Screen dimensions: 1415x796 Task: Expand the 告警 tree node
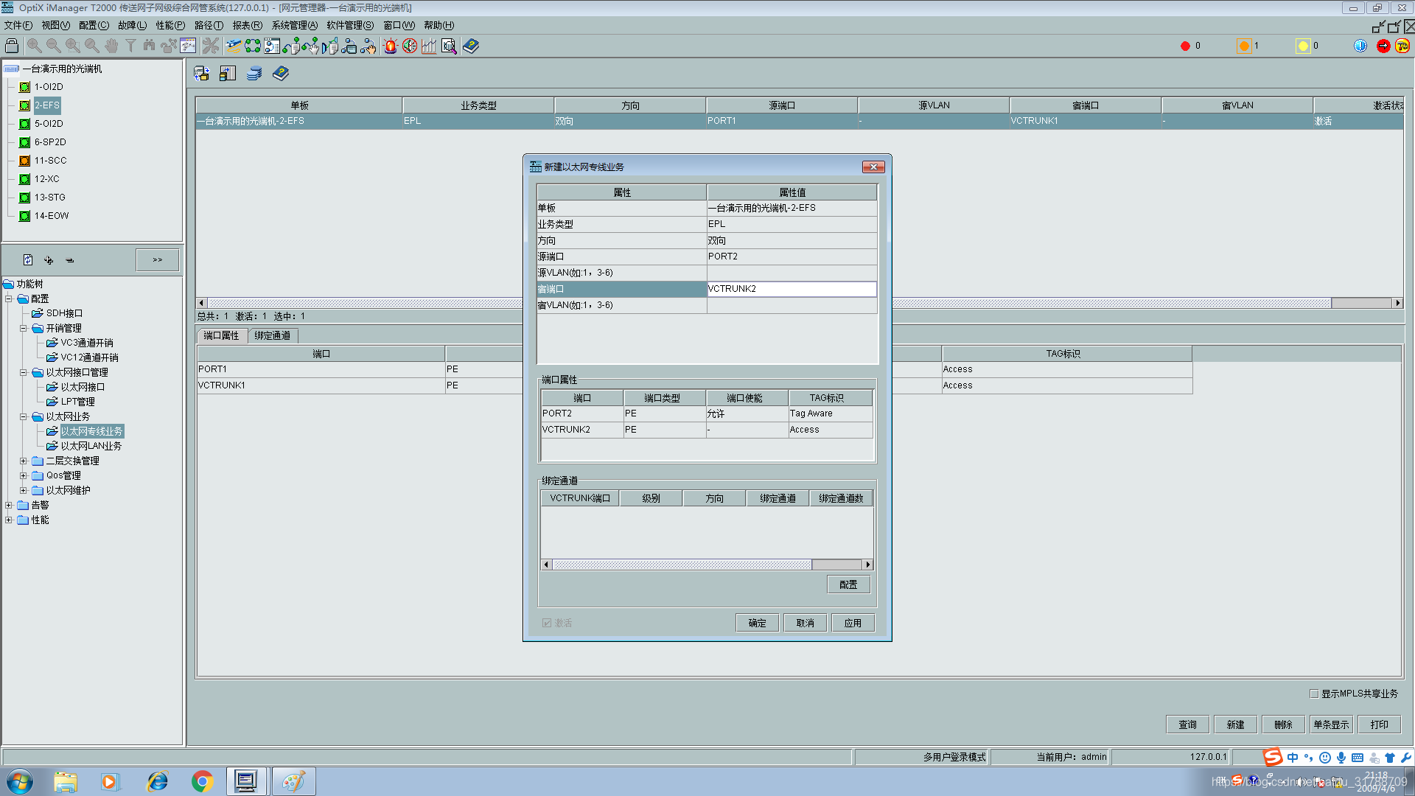coord(9,505)
